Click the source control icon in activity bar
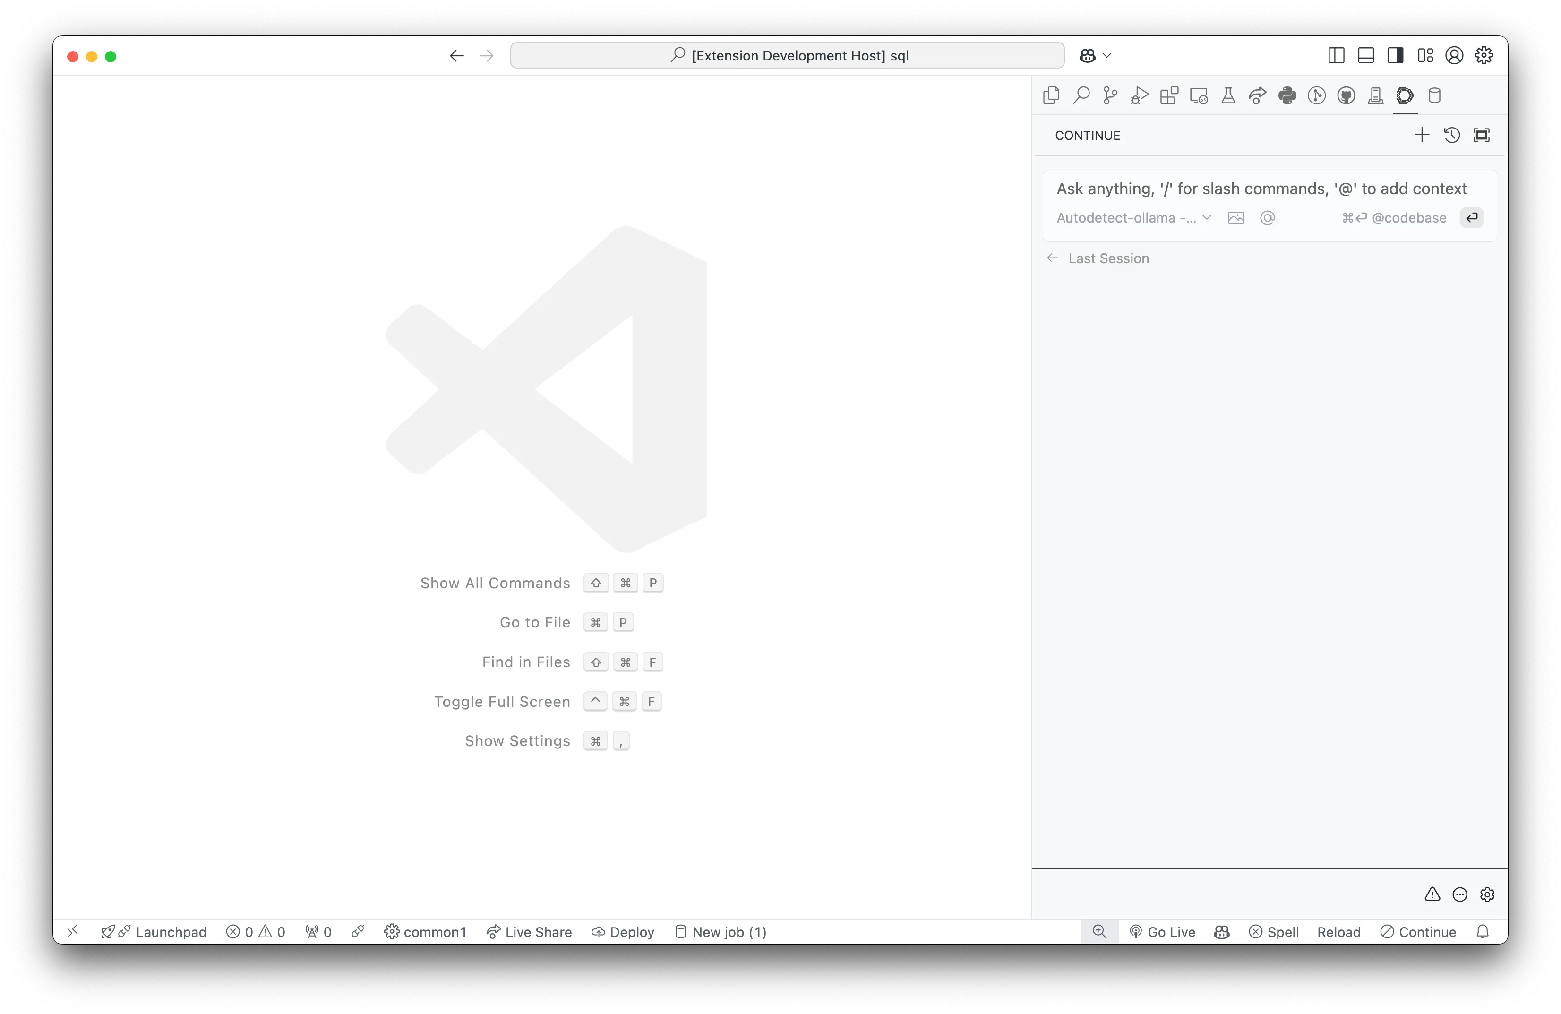This screenshot has width=1561, height=1014. 1109,95
